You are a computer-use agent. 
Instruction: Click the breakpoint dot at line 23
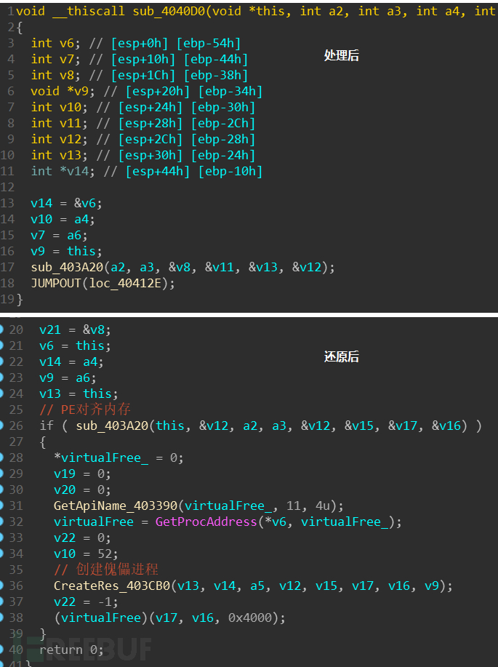click(2, 378)
